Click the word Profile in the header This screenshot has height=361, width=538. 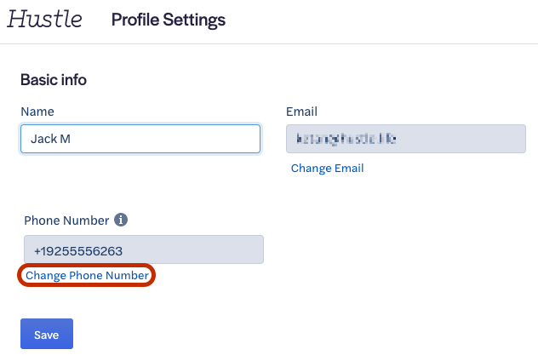point(135,20)
